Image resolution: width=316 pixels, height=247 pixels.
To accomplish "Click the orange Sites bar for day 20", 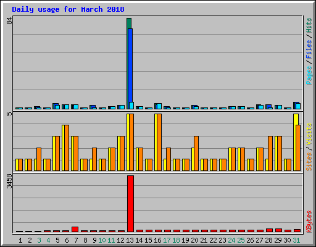I will pyautogui.click(x=196, y=153).
